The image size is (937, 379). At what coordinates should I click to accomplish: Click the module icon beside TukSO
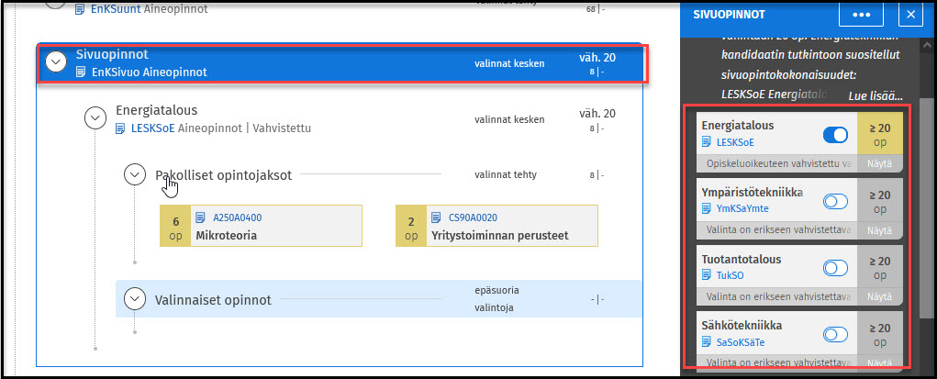[x=706, y=274]
